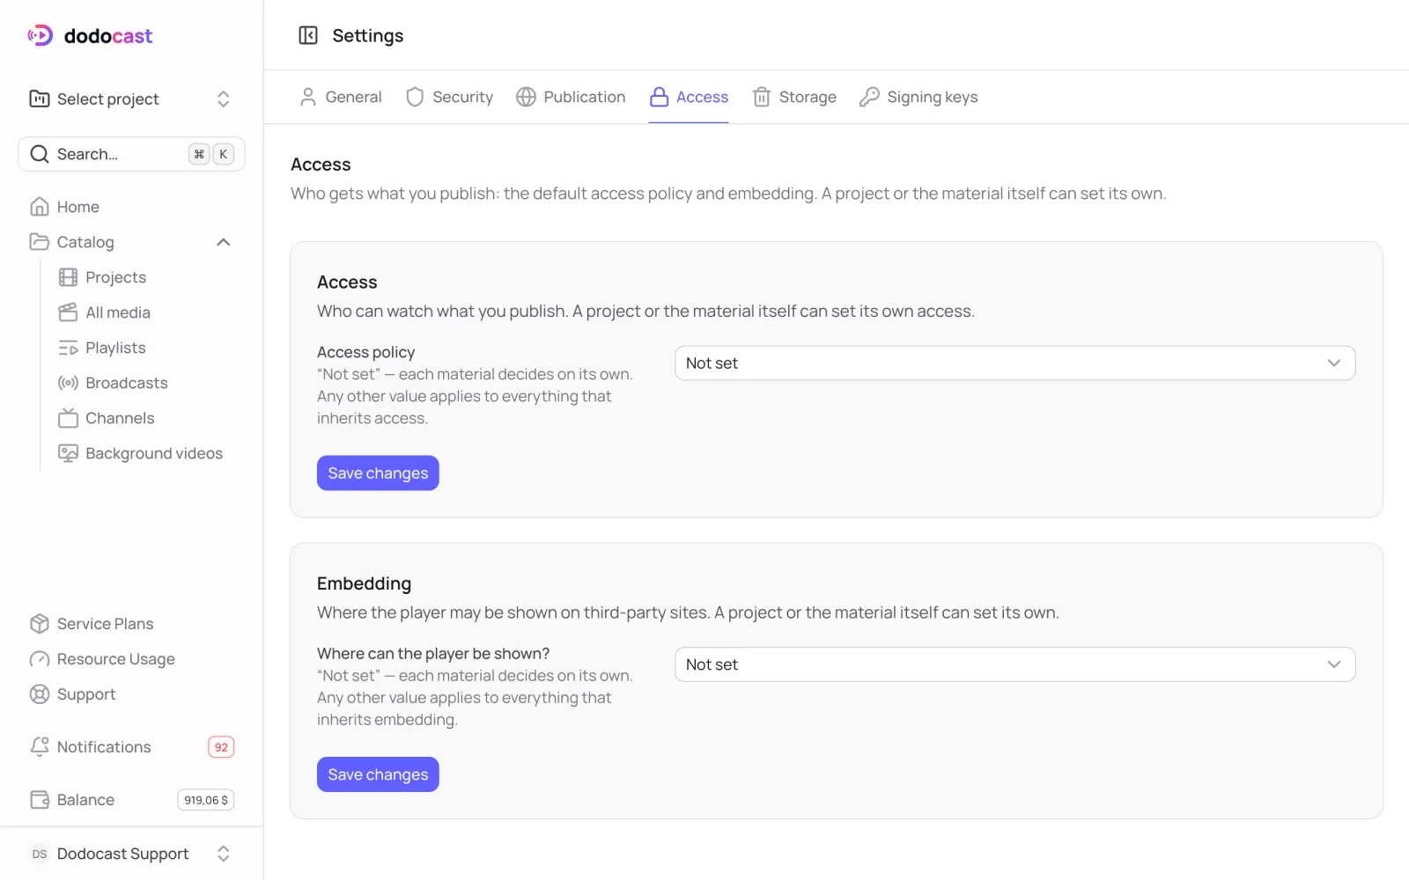Screen dimensions: 1409x880
Task: Open the Signing keys tab
Action: click(x=918, y=97)
